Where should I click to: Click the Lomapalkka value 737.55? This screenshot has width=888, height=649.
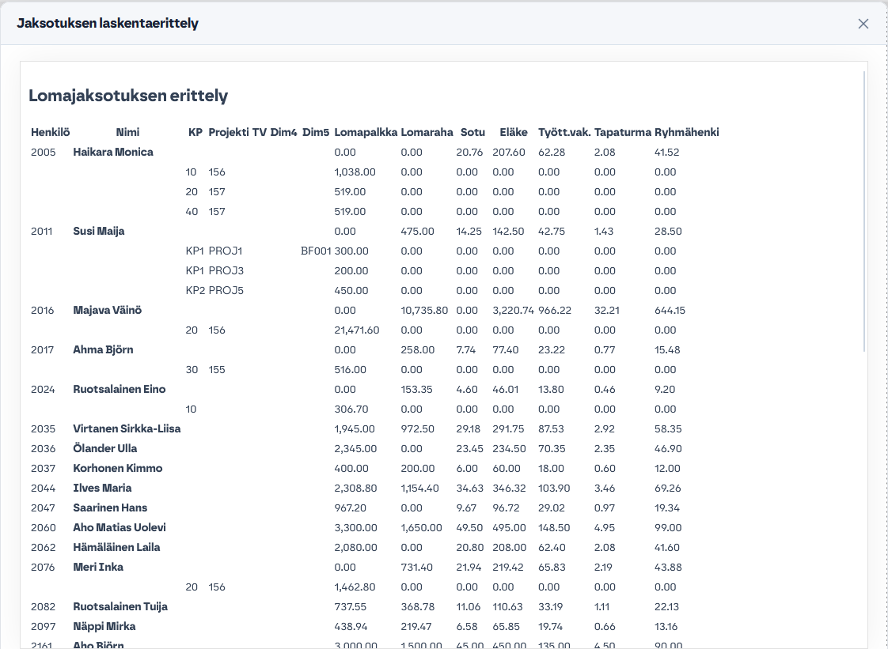point(351,608)
